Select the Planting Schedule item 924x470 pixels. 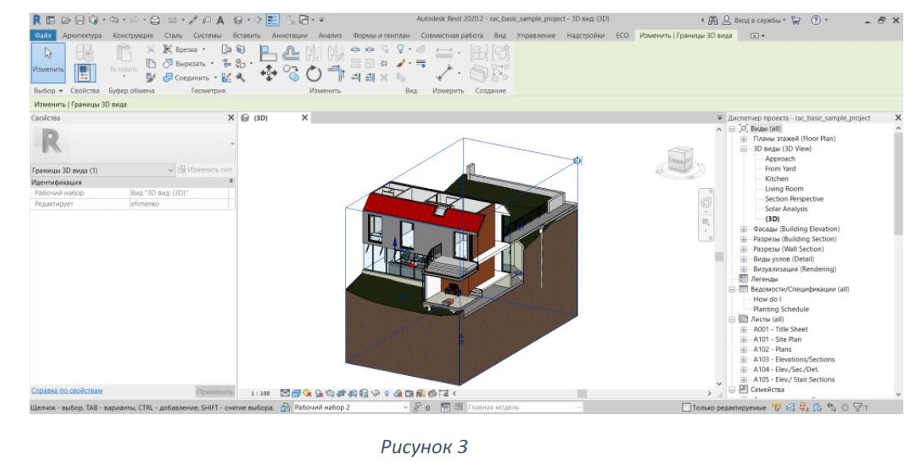tap(781, 309)
